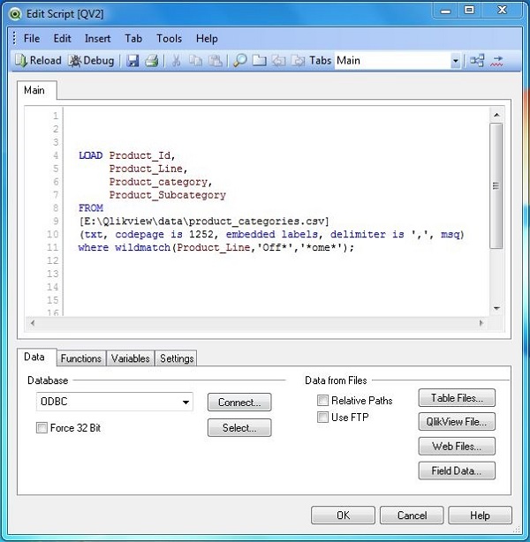Click the syntax check icon

[496, 61]
